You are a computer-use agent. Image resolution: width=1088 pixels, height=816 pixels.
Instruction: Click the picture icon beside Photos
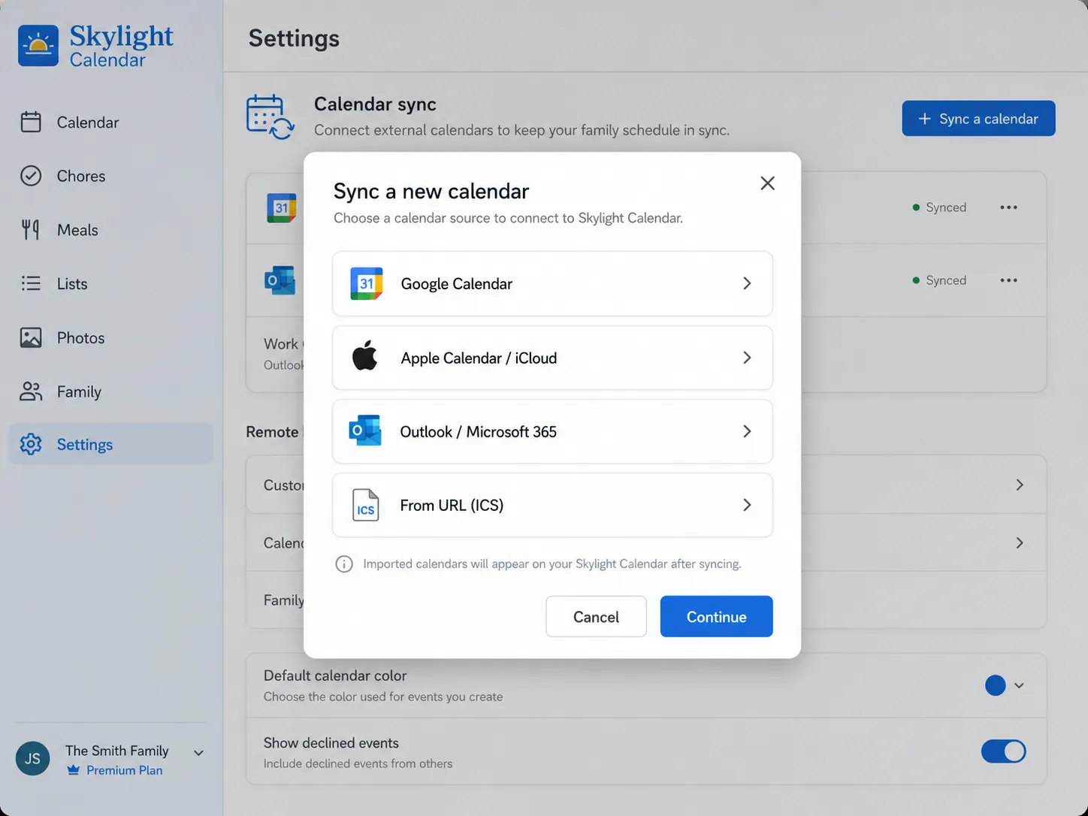click(31, 337)
